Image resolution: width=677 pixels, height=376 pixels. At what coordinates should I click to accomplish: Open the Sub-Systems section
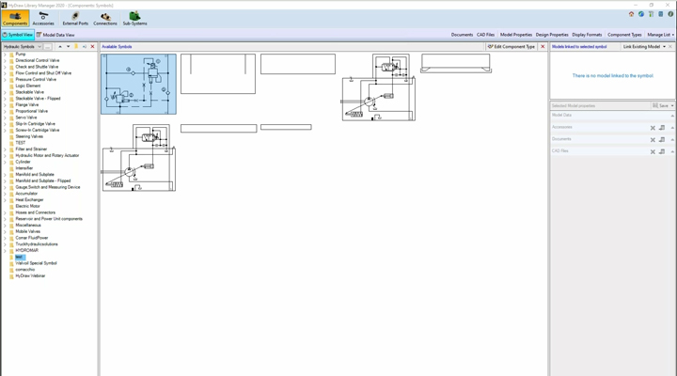point(134,19)
